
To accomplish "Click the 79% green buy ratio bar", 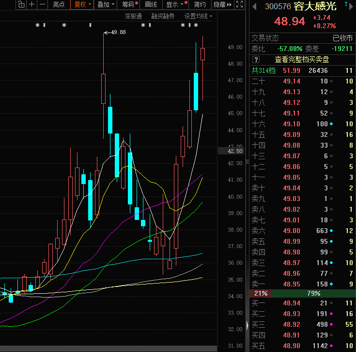I will click(314, 293).
